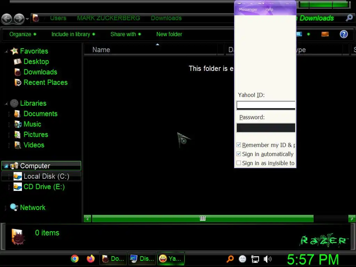Open Messenger menu in Yahoo window
Image resolution: width=356 pixels, height=267 pixels.
tap(248, 9)
